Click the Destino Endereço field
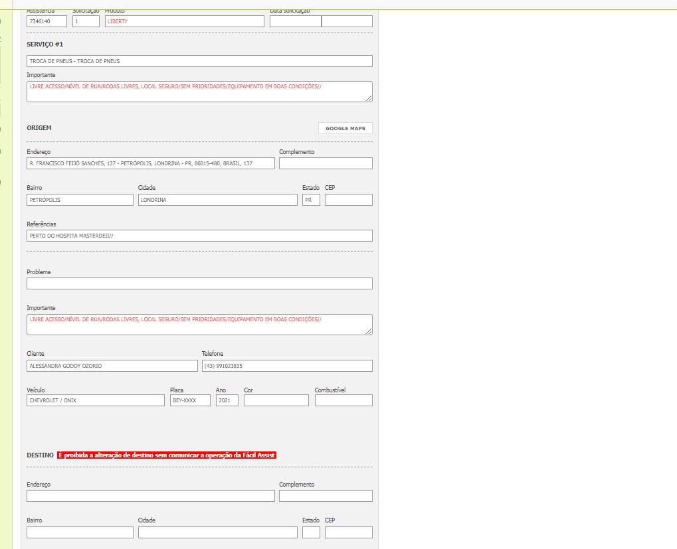Viewport: 677px width, 549px height. coord(151,495)
